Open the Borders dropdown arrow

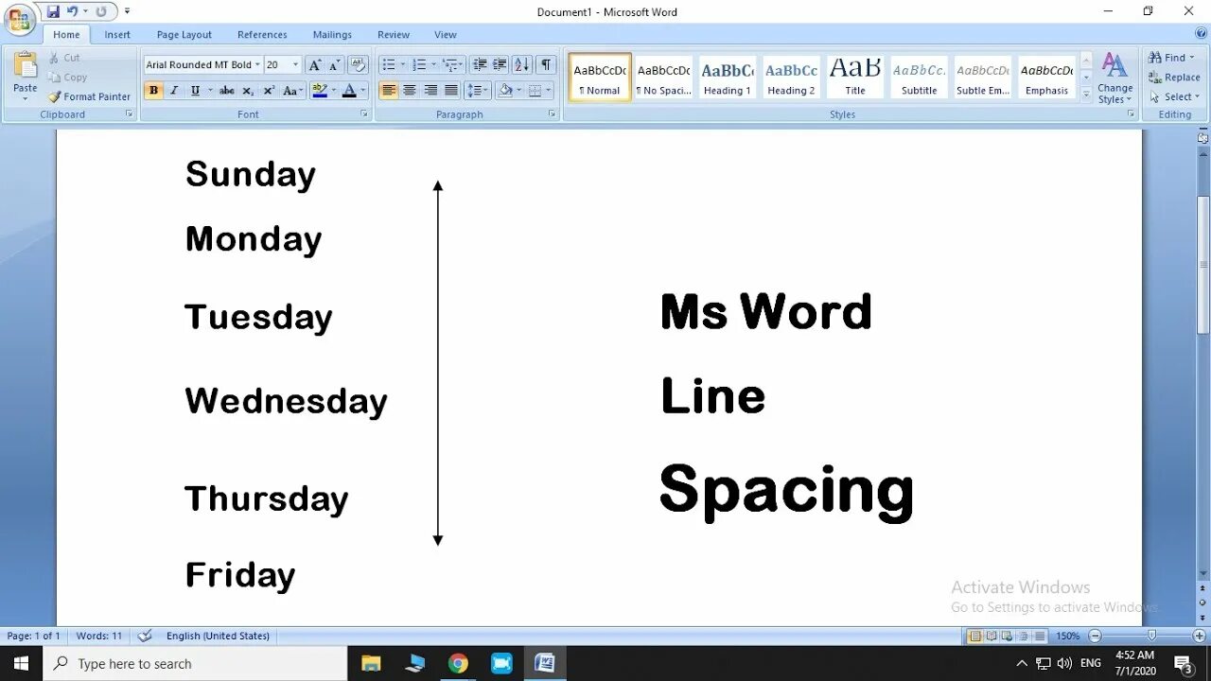[x=550, y=91]
